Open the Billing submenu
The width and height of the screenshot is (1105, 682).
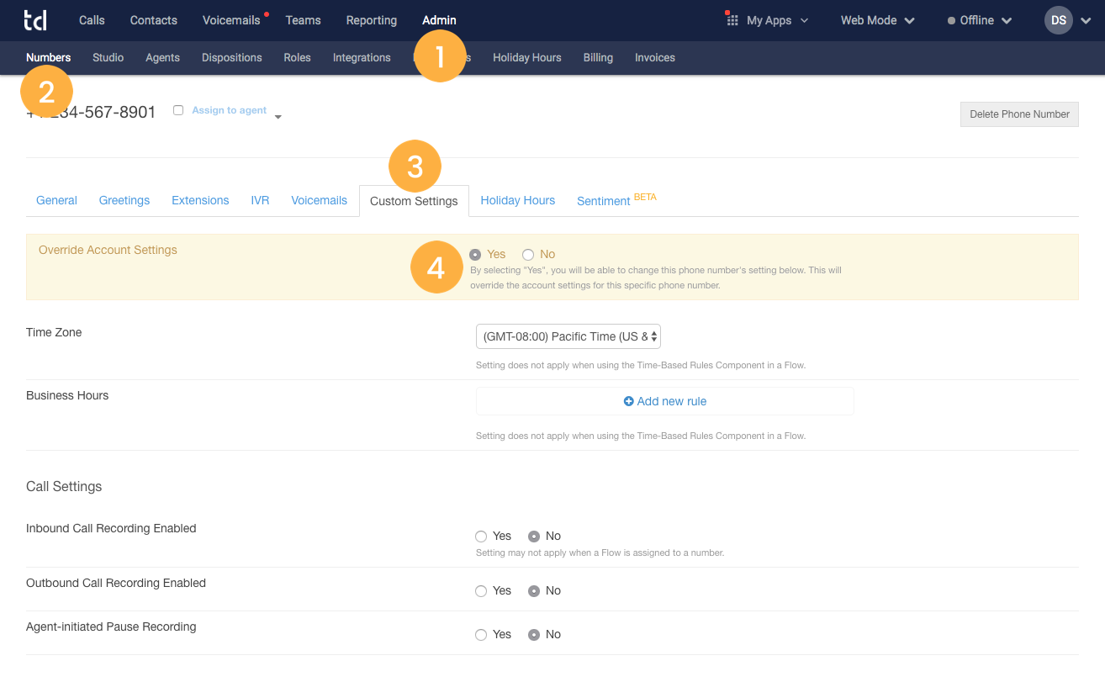(x=598, y=58)
